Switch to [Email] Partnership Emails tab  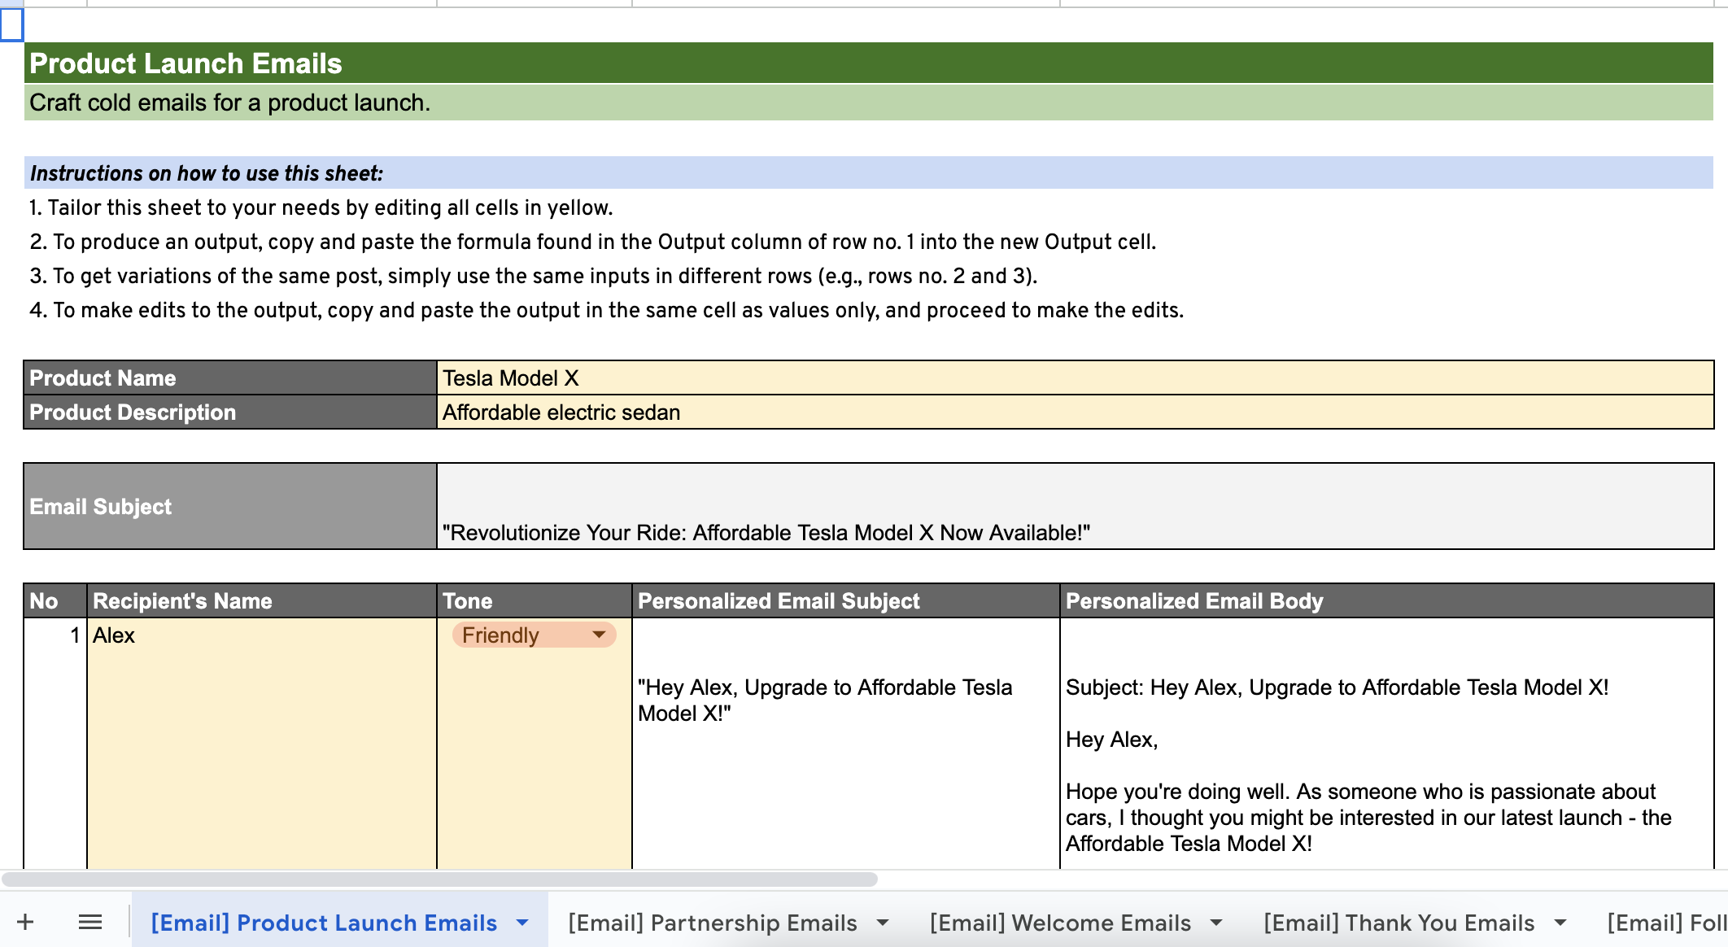713,923
